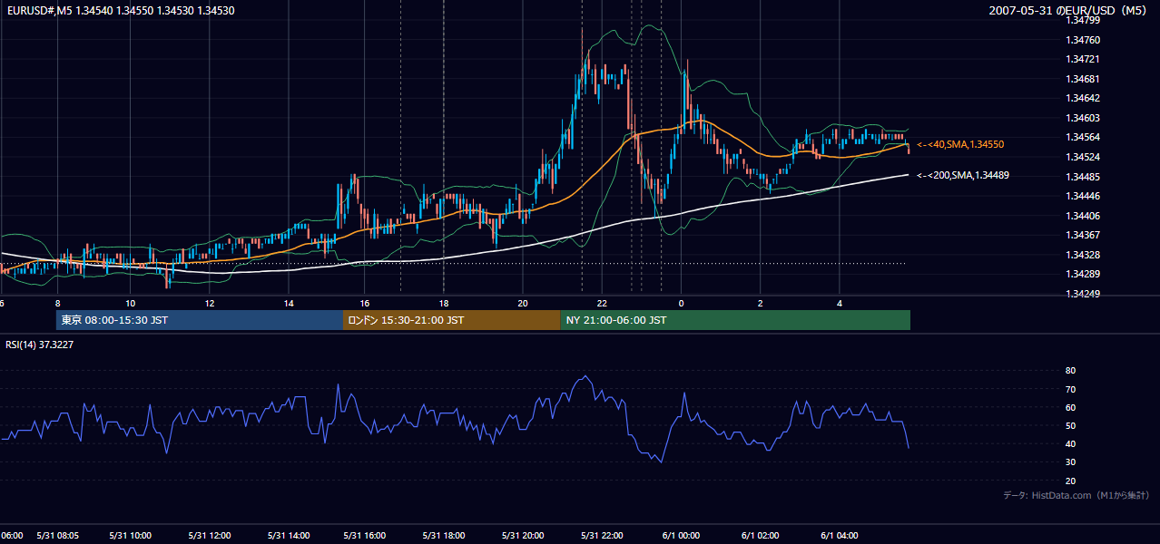Click the 5/31 14:00 time axis label
This screenshot has height=544, width=1160.
point(289,535)
